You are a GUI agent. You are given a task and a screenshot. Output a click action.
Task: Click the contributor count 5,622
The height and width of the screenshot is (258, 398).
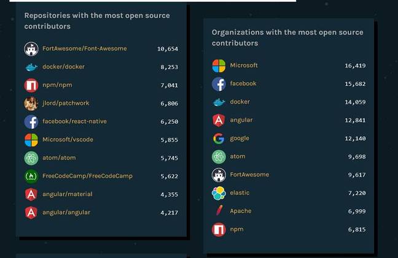pos(169,176)
